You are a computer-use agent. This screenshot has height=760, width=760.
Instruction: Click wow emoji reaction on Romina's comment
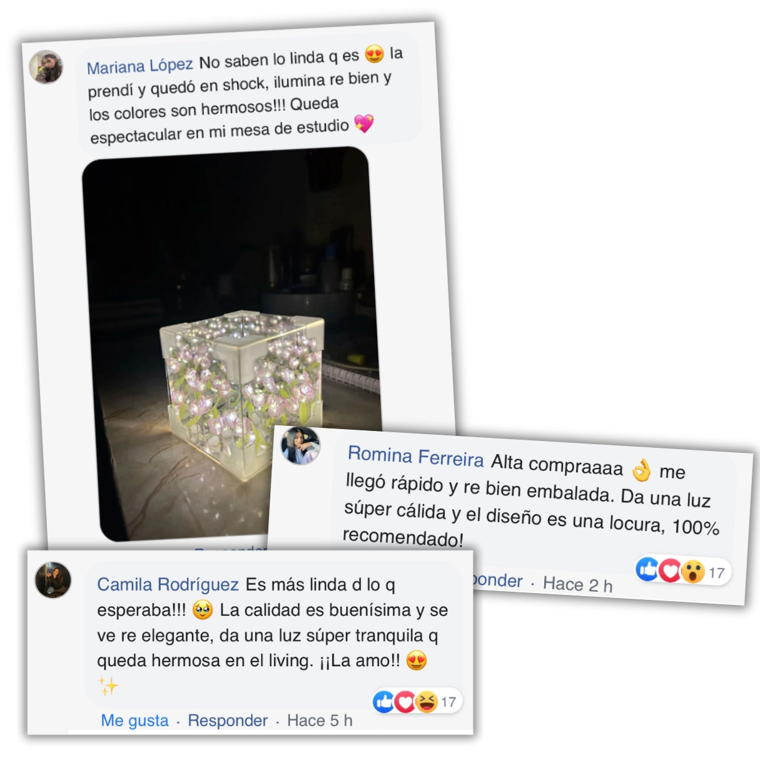pyautogui.click(x=692, y=572)
